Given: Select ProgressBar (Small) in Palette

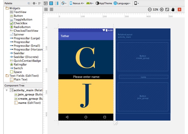Looking at the screenshot, I should click(x=25, y=46).
